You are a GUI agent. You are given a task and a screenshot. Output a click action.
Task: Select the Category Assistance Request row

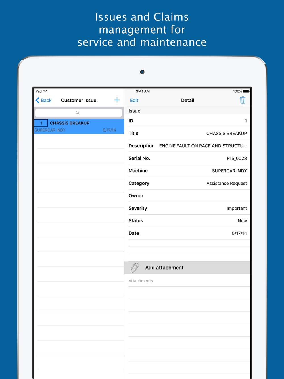click(187, 183)
